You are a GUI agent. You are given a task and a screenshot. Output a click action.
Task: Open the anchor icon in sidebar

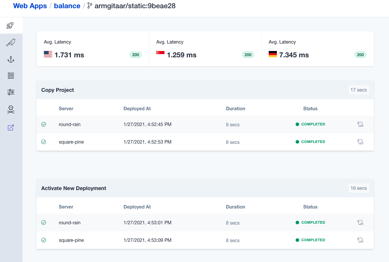(x=11, y=60)
